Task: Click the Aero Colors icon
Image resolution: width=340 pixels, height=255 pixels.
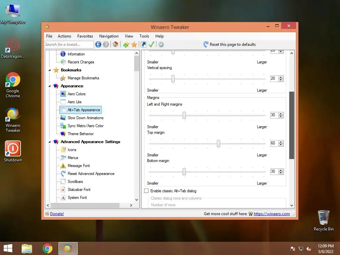Action: [x=63, y=94]
